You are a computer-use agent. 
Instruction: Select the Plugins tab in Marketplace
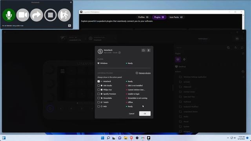159,17
